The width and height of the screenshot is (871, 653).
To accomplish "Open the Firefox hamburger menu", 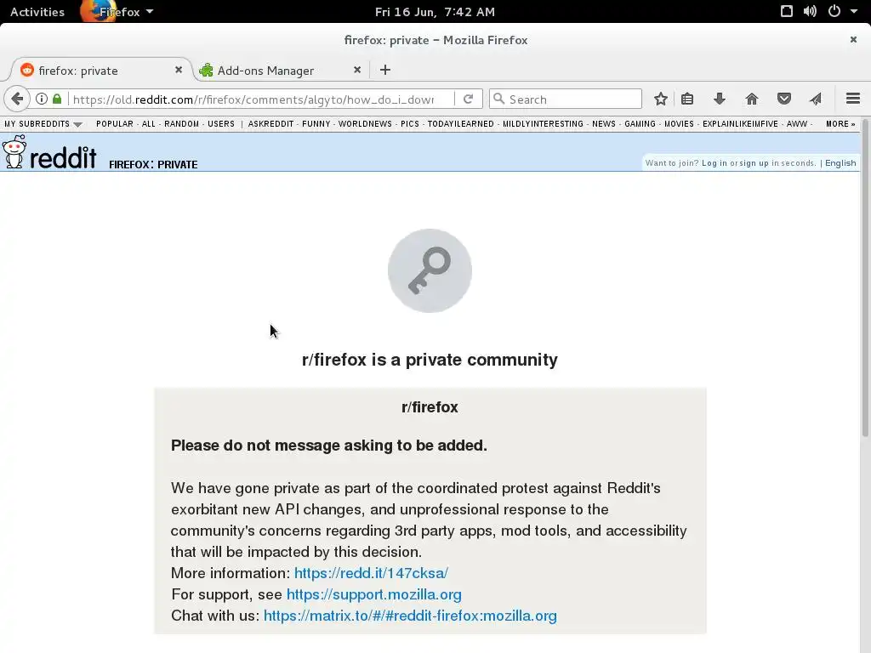I will click(x=852, y=99).
